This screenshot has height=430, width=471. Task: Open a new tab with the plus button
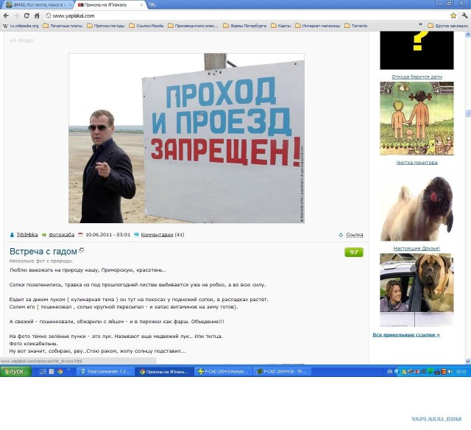tap(152, 5)
